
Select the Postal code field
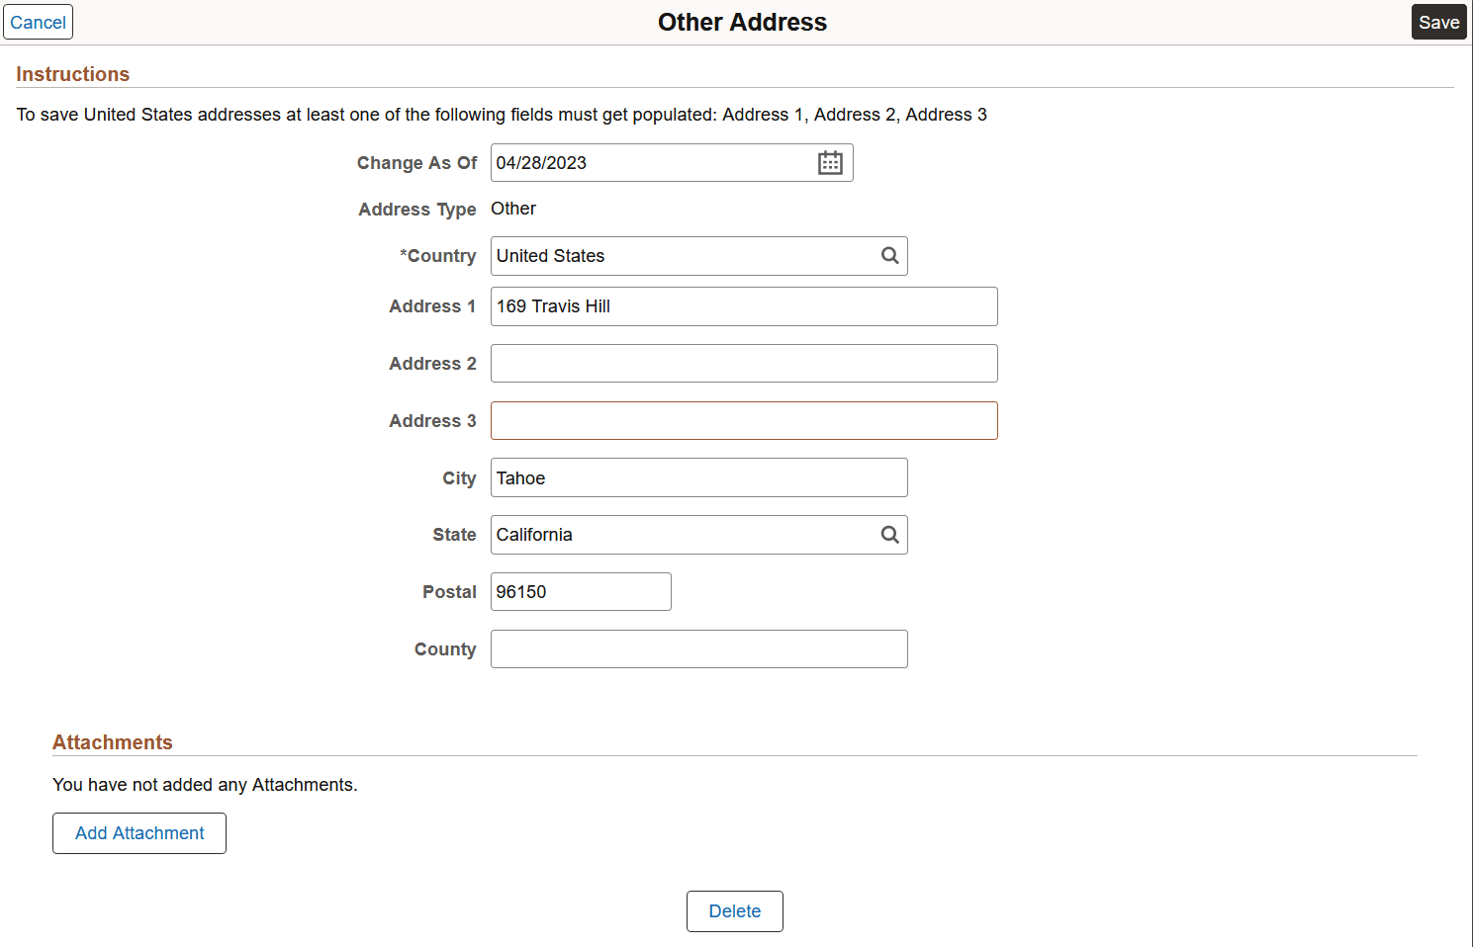(580, 591)
